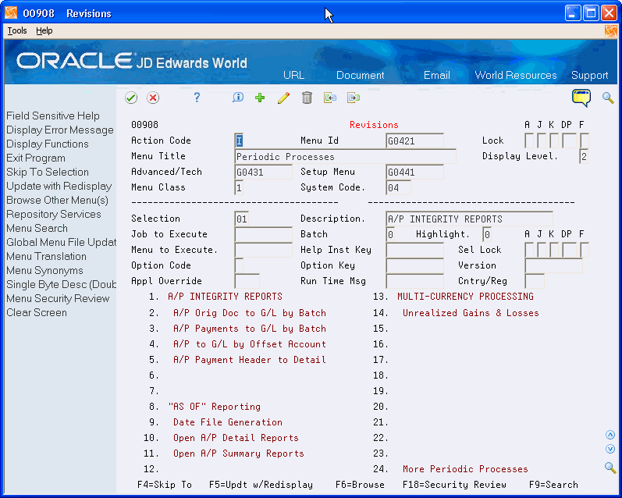Viewport: 622px width, 498px height.
Task: Select Display Functions in sidebar
Action: (47, 144)
